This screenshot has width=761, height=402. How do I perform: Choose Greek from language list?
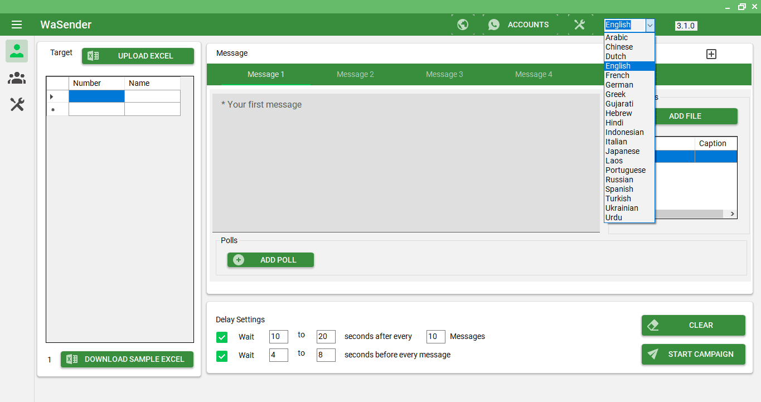(629, 94)
